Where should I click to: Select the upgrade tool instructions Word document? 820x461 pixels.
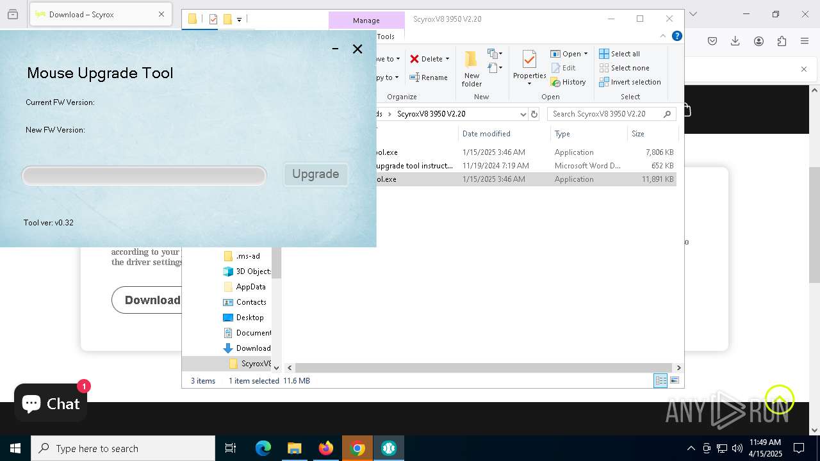coord(526,166)
